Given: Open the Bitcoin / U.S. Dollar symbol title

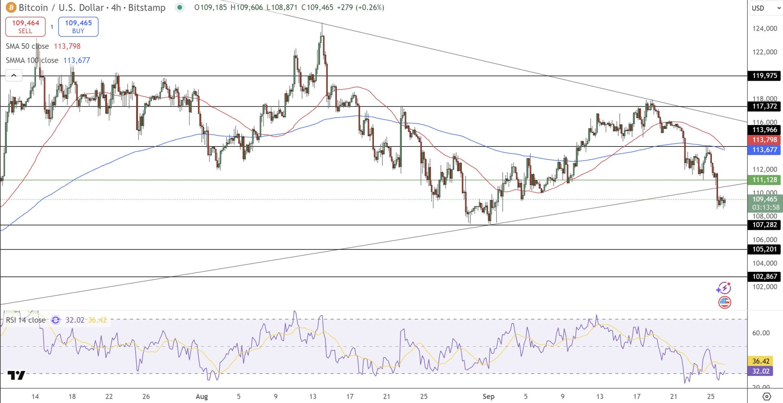Looking at the screenshot, I should [92, 8].
